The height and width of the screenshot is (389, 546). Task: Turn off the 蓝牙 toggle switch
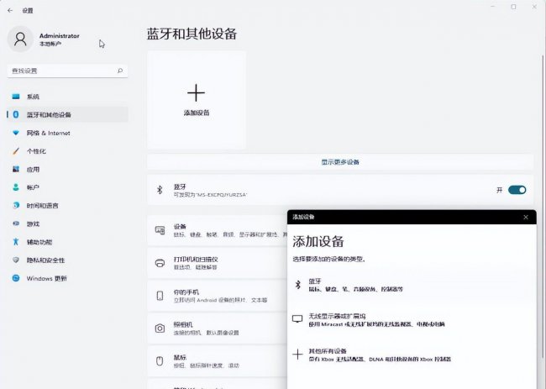coord(517,190)
